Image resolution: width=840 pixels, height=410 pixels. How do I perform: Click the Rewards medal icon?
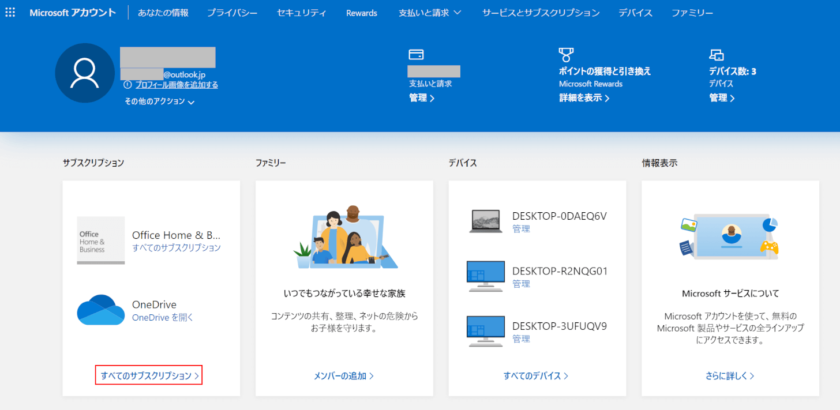[566, 55]
